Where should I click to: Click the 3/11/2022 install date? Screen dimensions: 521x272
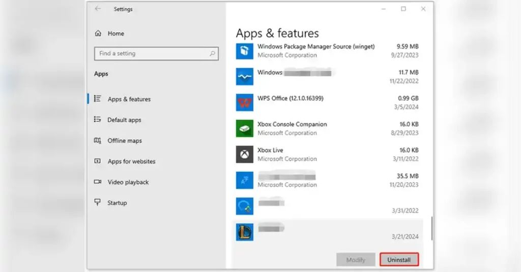coord(406,159)
